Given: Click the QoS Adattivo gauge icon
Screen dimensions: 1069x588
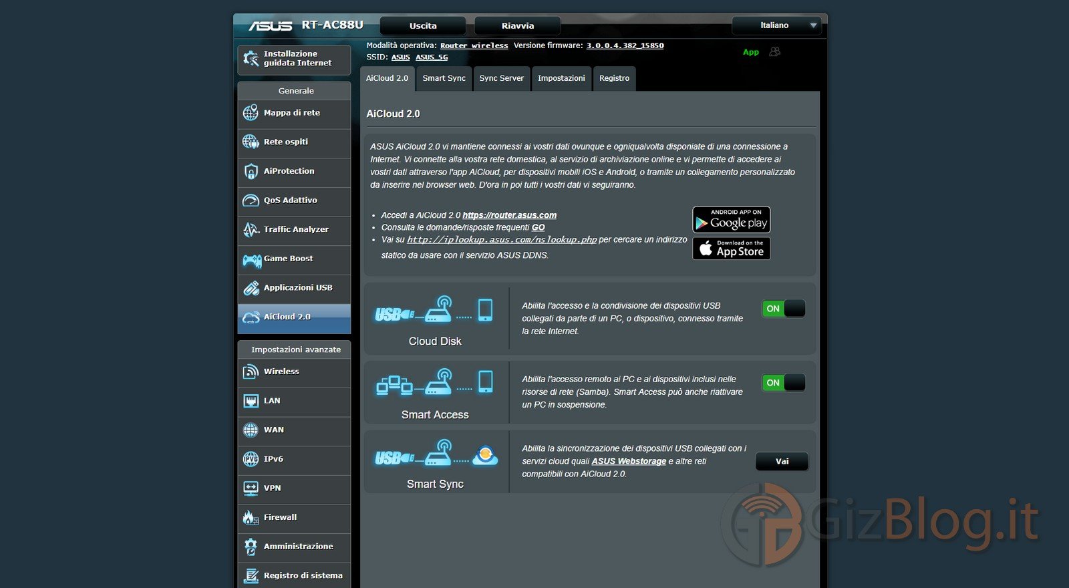Looking at the screenshot, I should click(x=251, y=200).
